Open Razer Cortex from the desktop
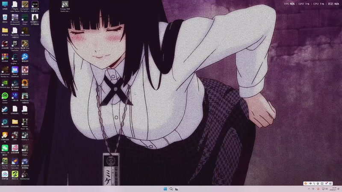 [x=5, y=98]
